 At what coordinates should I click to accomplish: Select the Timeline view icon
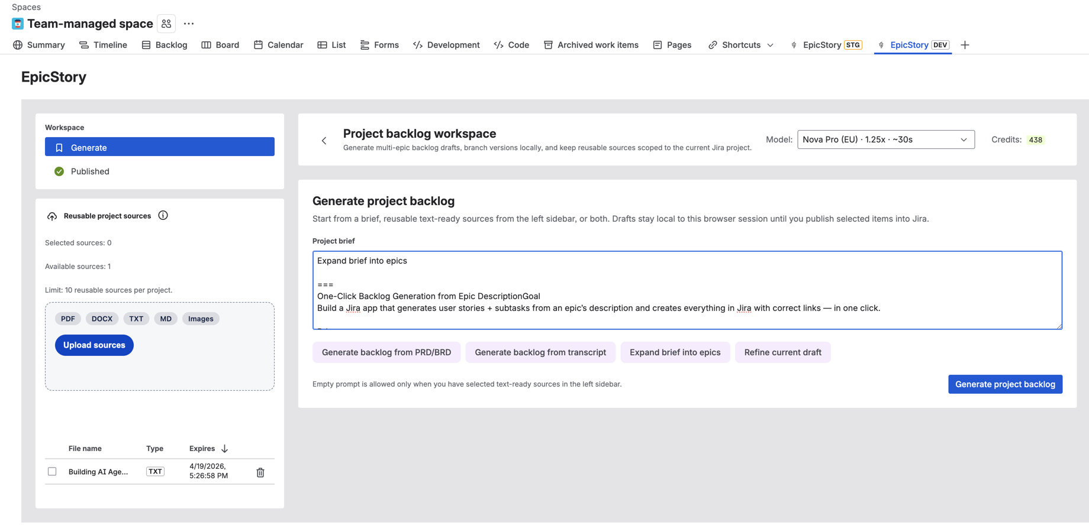(x=83, y=45)
